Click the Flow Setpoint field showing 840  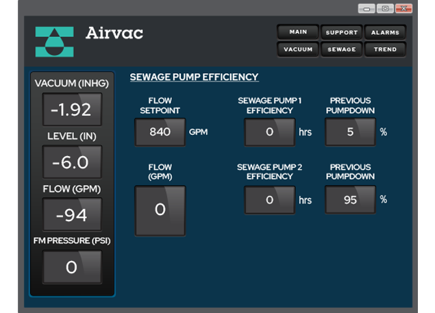(160, 132)
